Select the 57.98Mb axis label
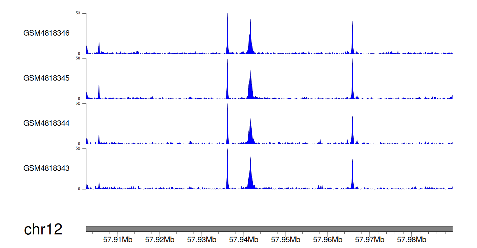477x248 pixels. (x=411, y=239)
